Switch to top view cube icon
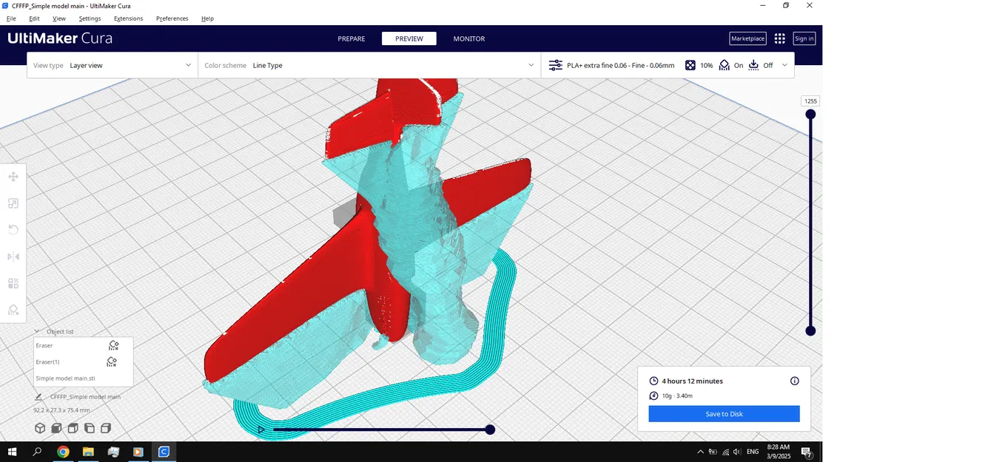This screenshot has height=462, width=988. coord(73,428)
